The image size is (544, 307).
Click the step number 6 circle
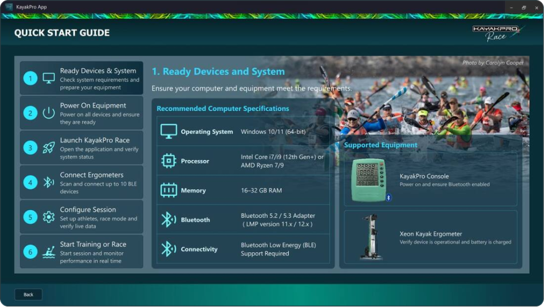point(30,252)
